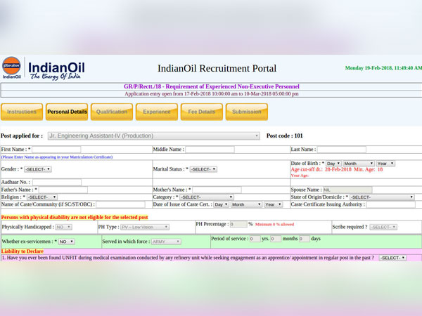Focus the Mother's Name field
Screen dimensions: 422x316
(x=217, y=190)
